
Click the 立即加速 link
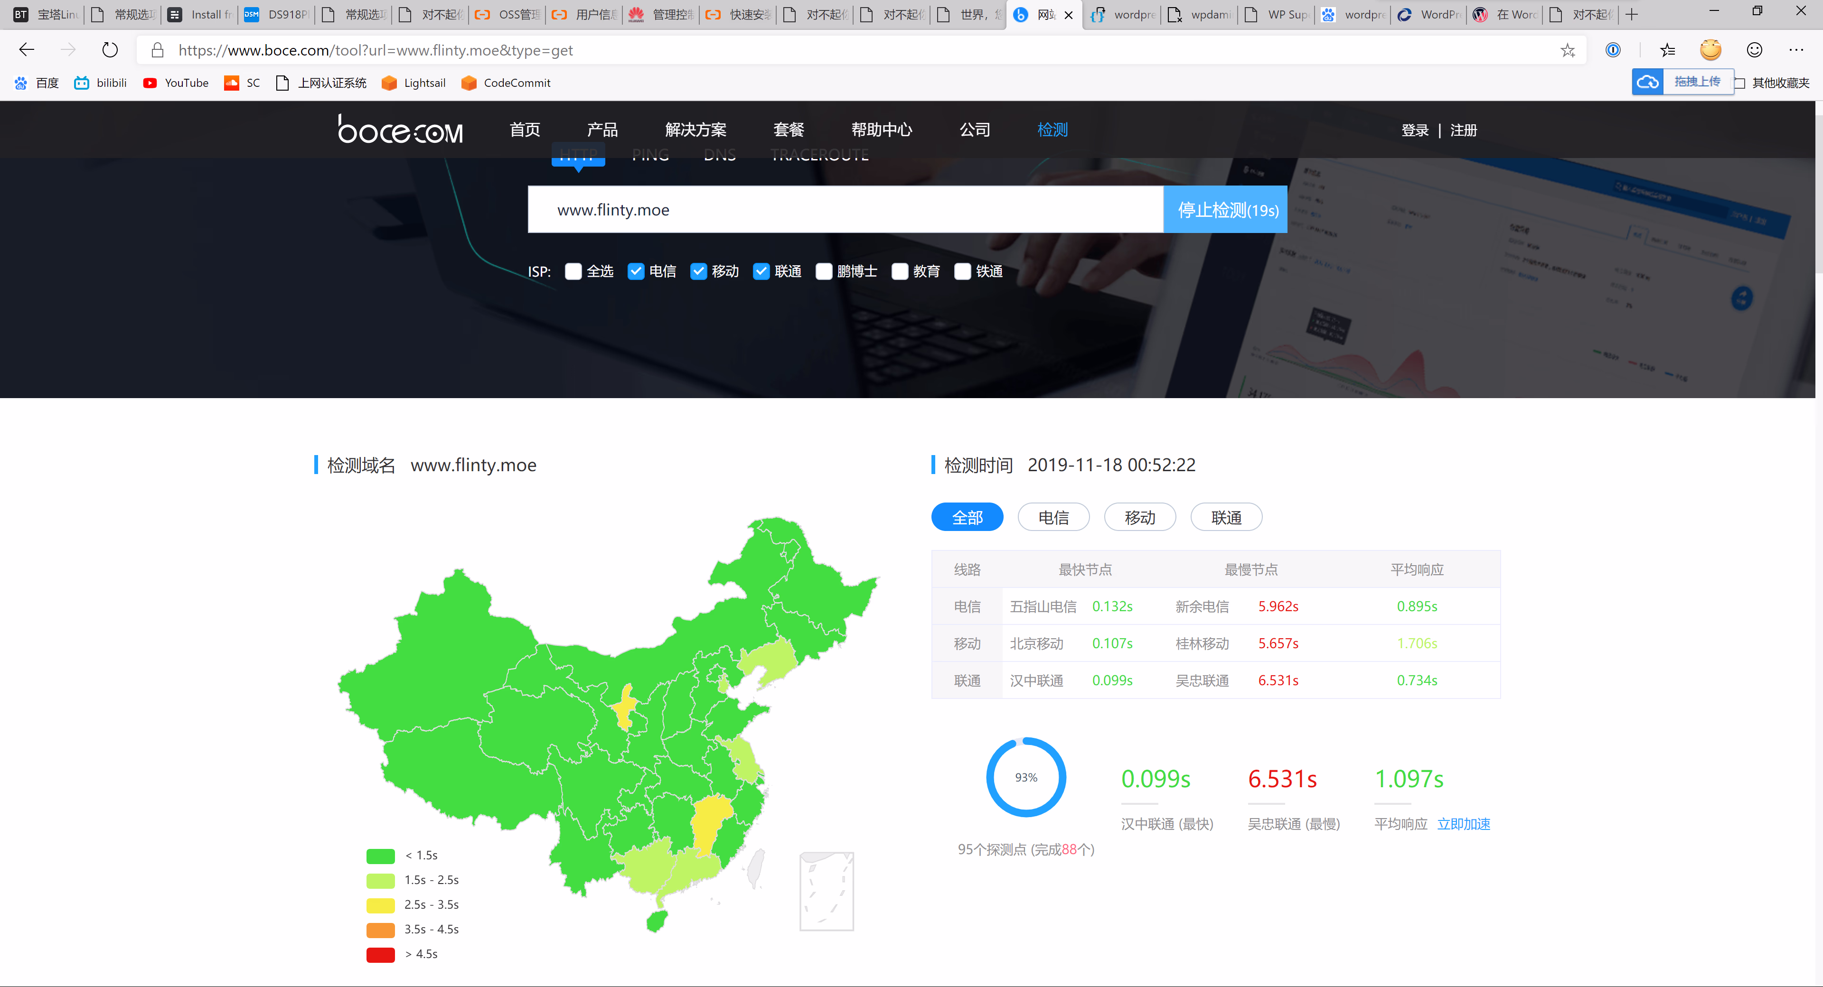[1464, 824]
